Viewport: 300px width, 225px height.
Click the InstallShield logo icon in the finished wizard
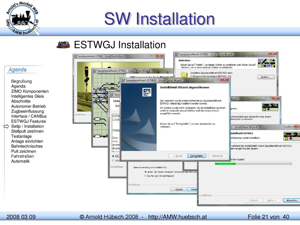147,92
